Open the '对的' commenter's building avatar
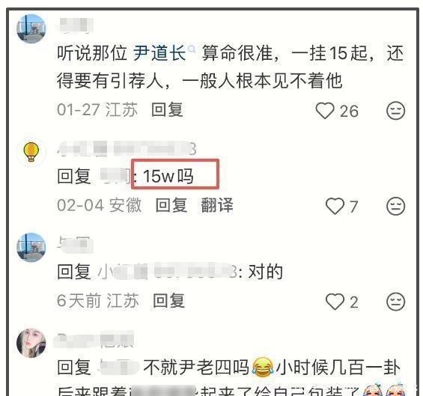The width and height of the screenshot is (423, 396). pyautogui.click(x=31, y=247)
